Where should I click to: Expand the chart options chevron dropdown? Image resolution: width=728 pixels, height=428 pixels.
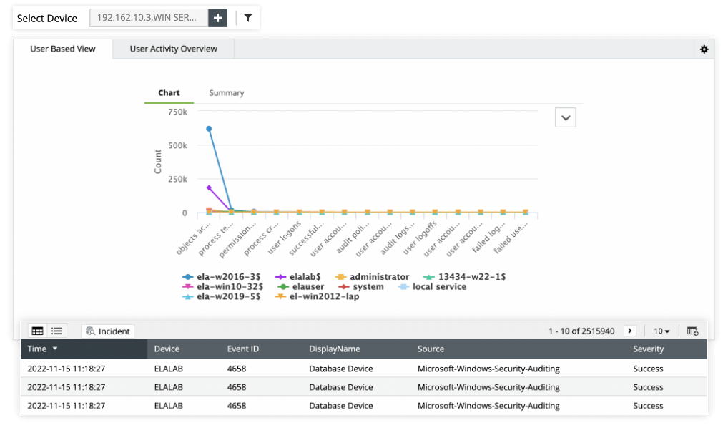pos(566,118)
